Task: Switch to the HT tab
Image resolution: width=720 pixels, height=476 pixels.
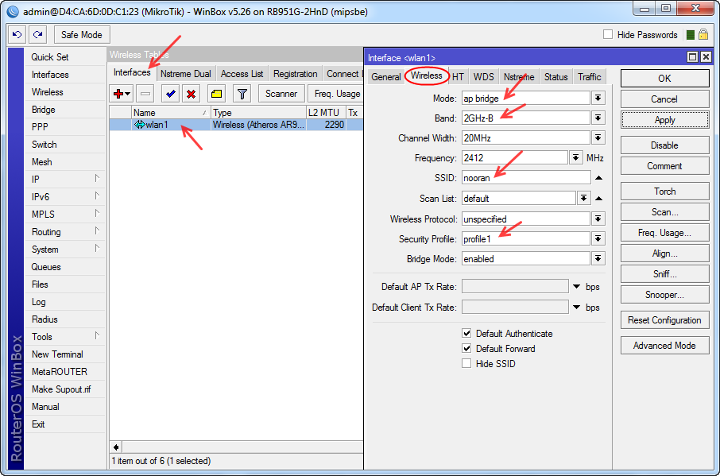Action: point(458,76)
